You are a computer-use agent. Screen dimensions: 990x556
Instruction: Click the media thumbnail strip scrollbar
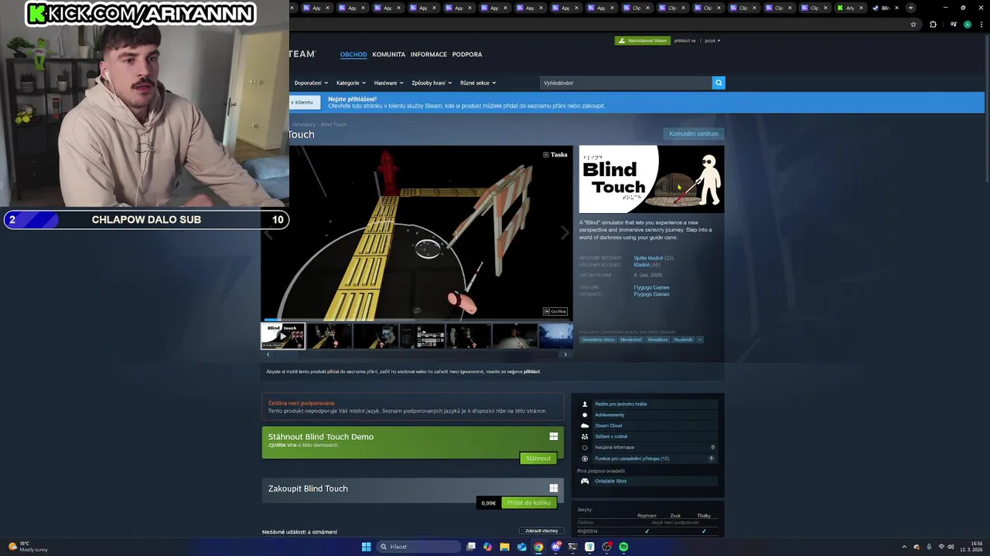(x=417, y=354)
